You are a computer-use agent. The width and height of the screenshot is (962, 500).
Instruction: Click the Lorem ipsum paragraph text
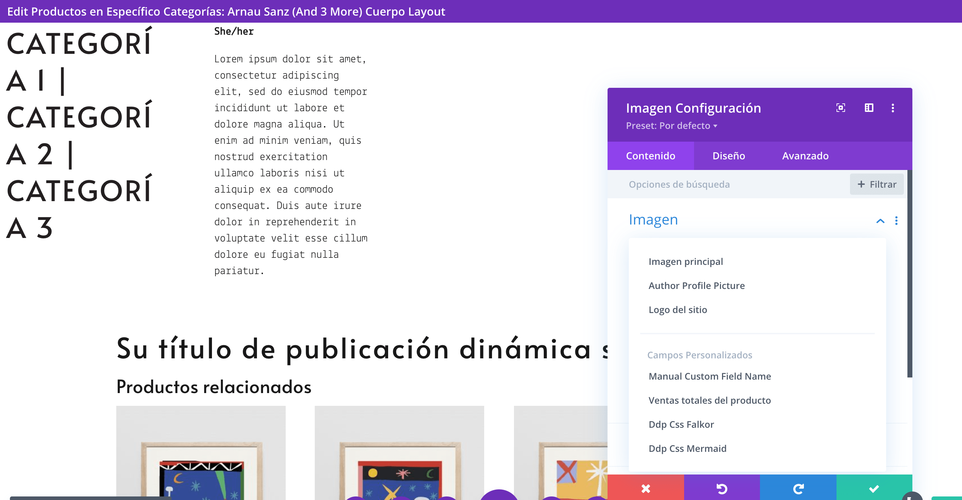pos(291,165)
